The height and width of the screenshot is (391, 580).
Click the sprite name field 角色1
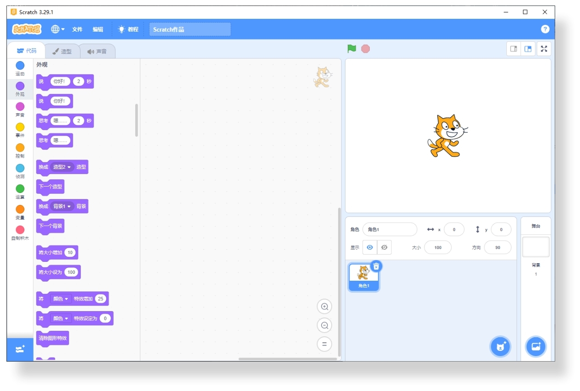tap(390, 229)
